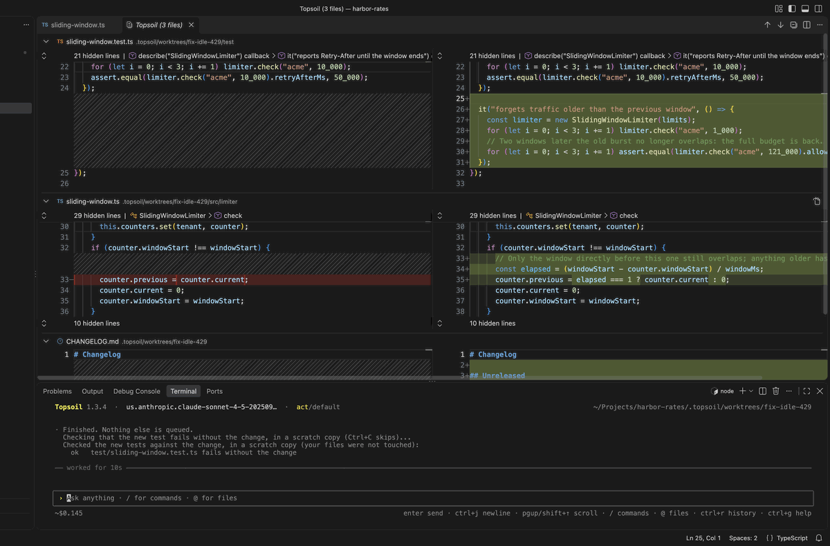Collapse sliding-window.test.ts diff section
This screenshot has width=830, height=546.
click(46, 41)
